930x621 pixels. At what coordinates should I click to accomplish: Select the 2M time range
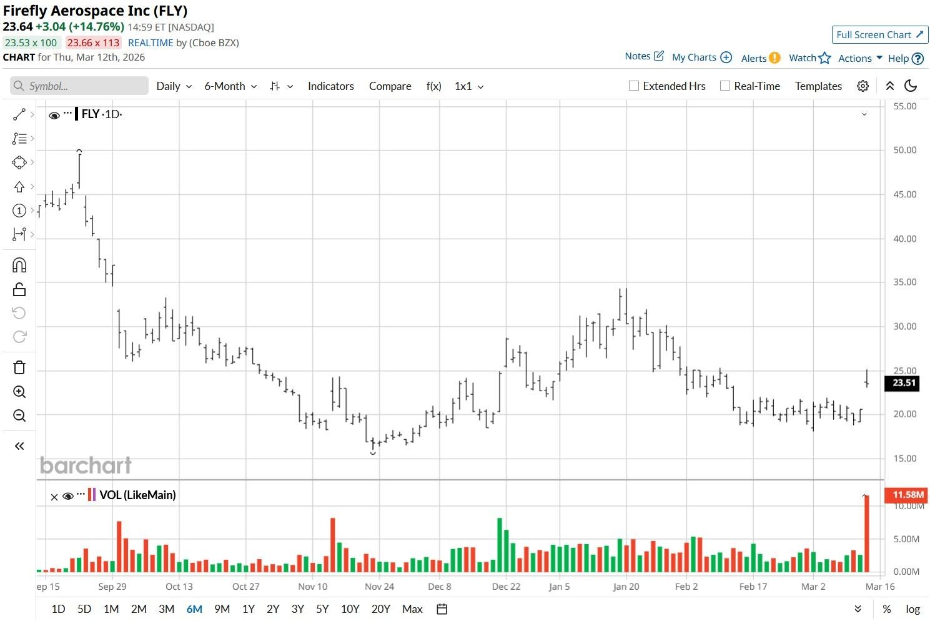(139, 609)
